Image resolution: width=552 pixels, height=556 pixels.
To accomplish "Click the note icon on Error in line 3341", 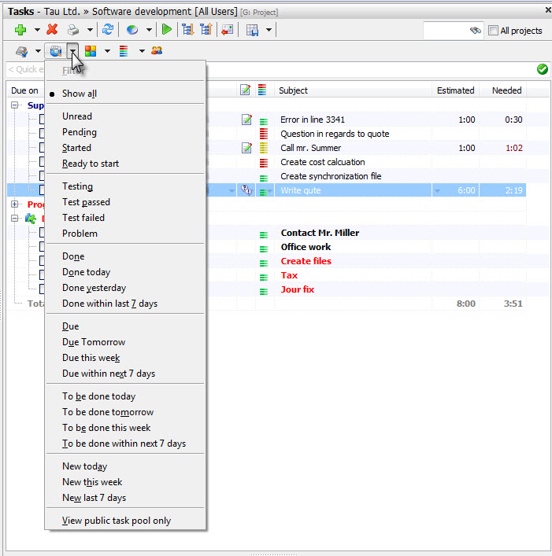I will coord(246,120).
